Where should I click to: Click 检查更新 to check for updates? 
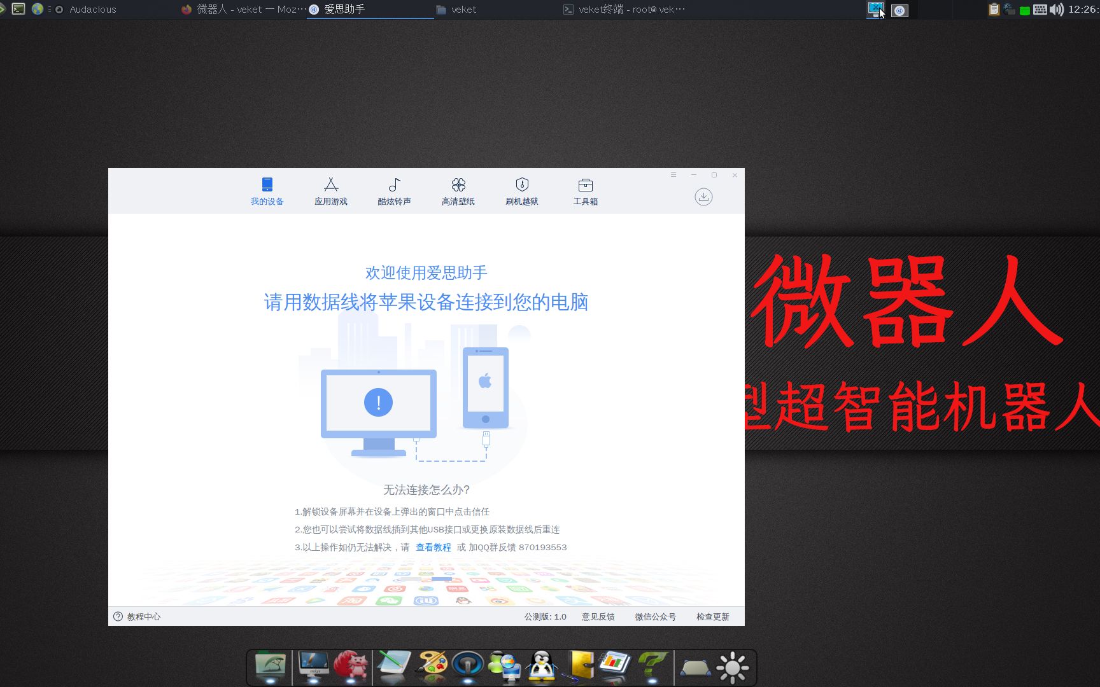tap(712, 616)
